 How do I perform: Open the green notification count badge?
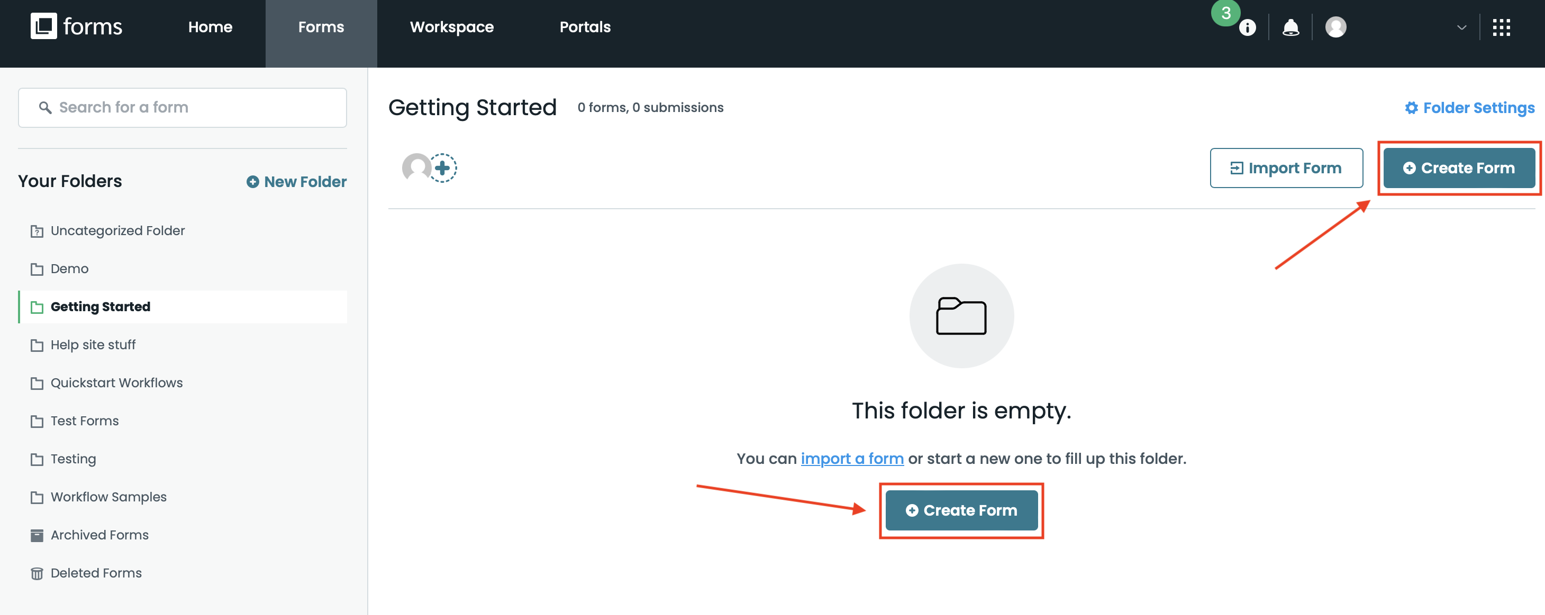[1227, 14]
